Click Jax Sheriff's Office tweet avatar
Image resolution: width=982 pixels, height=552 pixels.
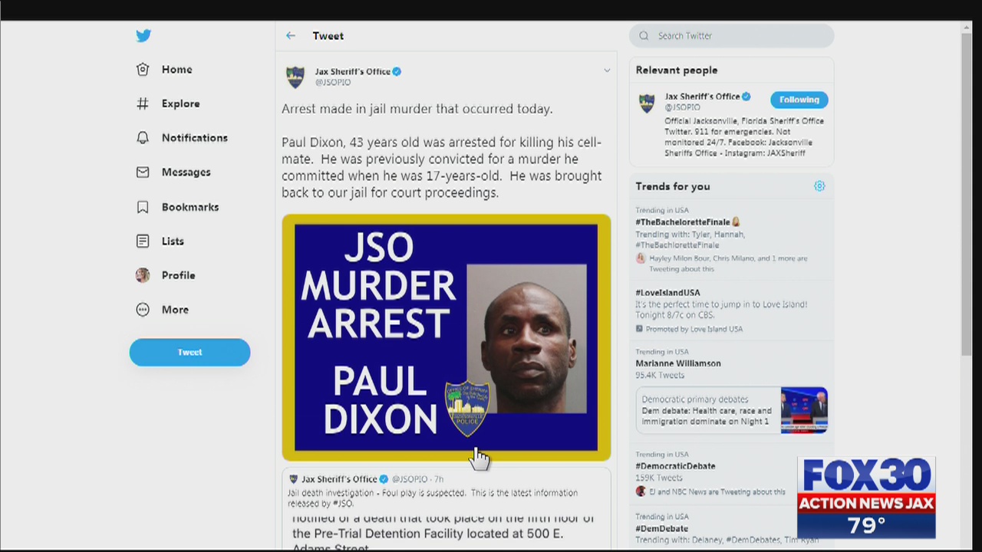pos(295,77)
